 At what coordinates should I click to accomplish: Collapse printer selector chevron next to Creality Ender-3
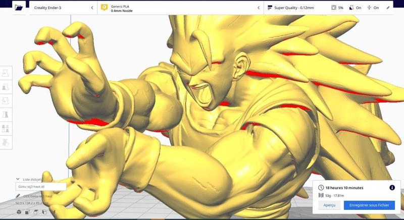[x=92, y=8]
